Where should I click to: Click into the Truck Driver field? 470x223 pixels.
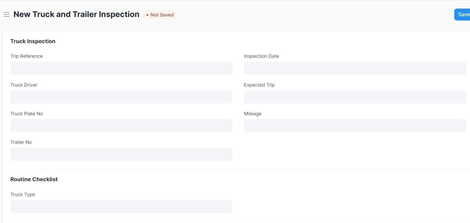[x=121, y=97]
